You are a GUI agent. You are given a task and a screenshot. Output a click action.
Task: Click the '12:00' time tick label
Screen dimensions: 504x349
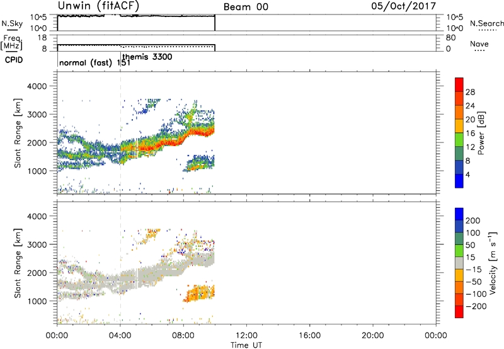coord(246,336)
